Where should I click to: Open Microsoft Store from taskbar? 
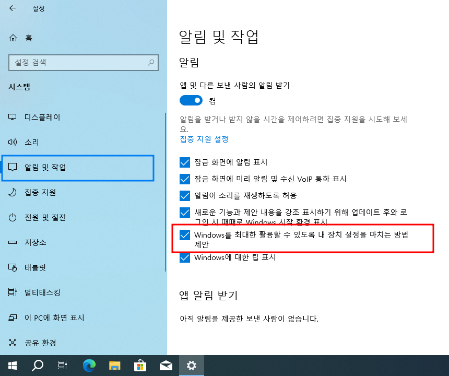click(x=140, y=366)
